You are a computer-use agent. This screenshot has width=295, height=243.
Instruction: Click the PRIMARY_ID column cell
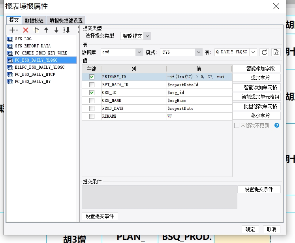click(134, 77)
